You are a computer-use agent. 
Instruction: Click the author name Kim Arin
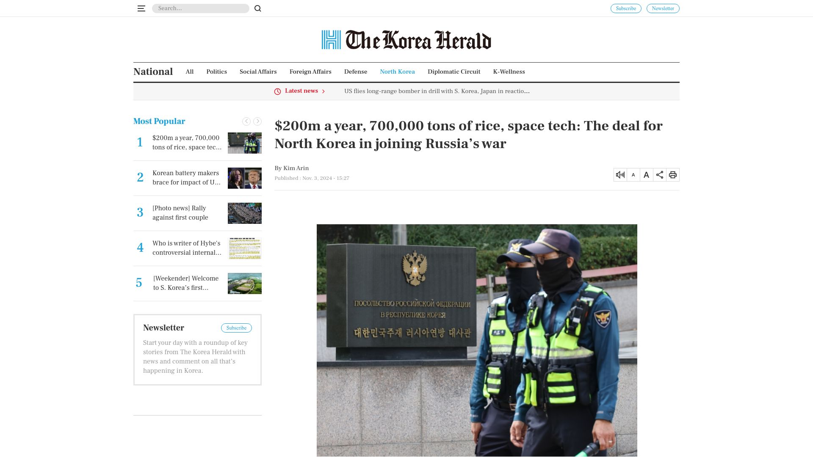(x=296, y=168)
